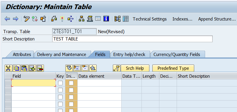Click the Deci... column header
237x112 pixels.
168,76
